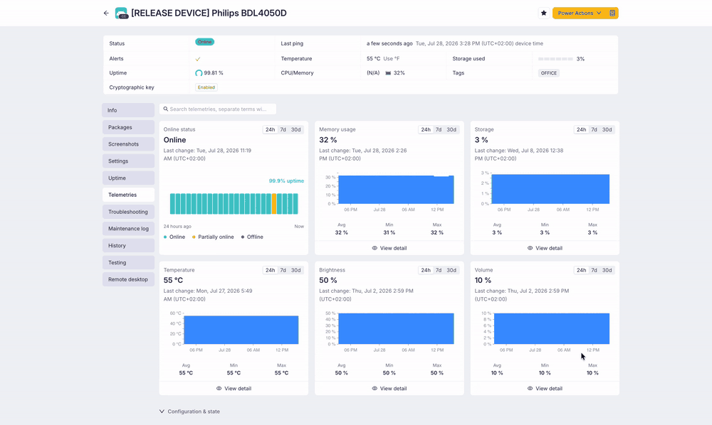Click the uptime circular gauge icon
The image size is (712, 425).
(x=199, y=73)
